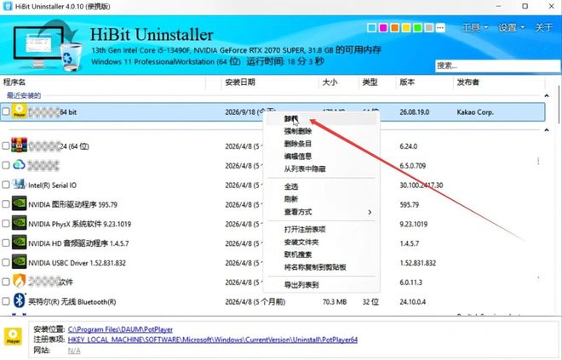Click the Intel(R) Serial IO icon
The height and width of the screenshot is (360, 562).
pos(19,185)
